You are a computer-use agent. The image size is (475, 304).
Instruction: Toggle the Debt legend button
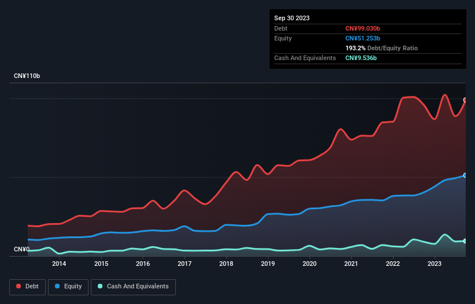(27, 287)
